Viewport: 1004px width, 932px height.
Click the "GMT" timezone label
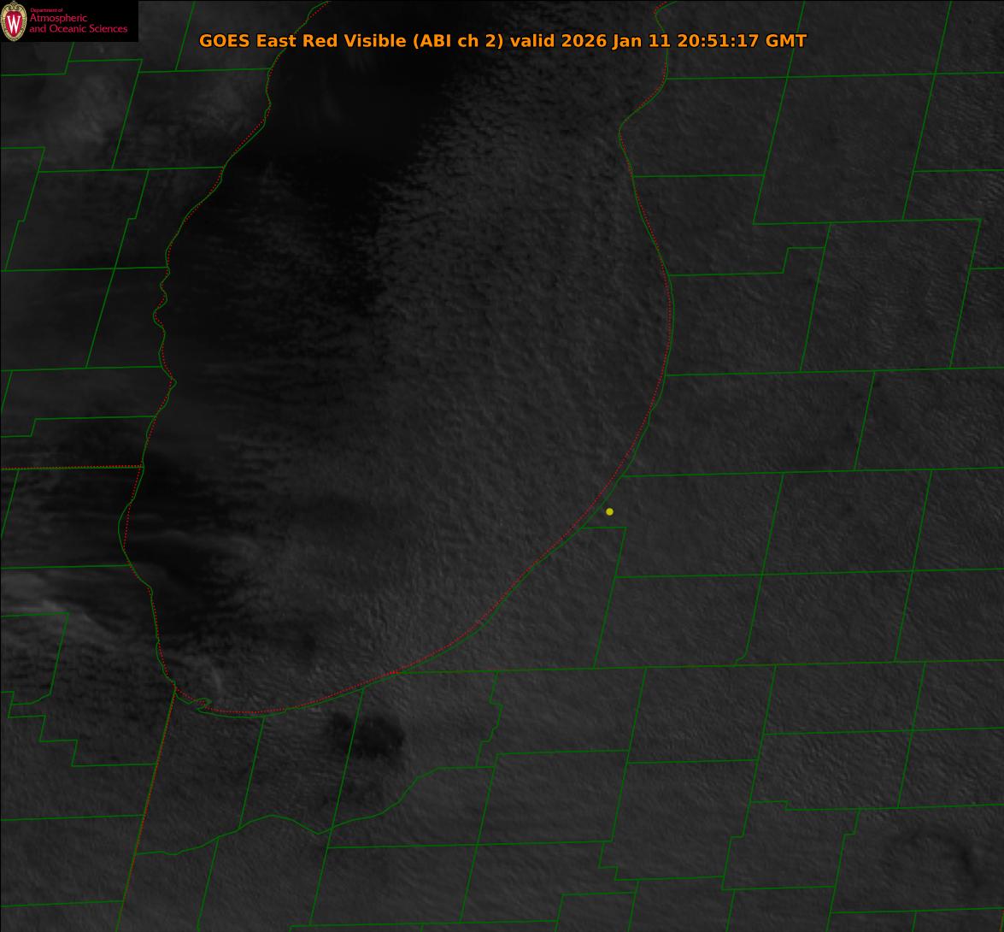[786, 41]
